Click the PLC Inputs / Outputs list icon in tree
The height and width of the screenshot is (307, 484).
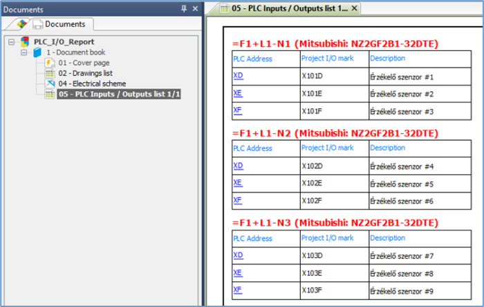coord(50,95)
